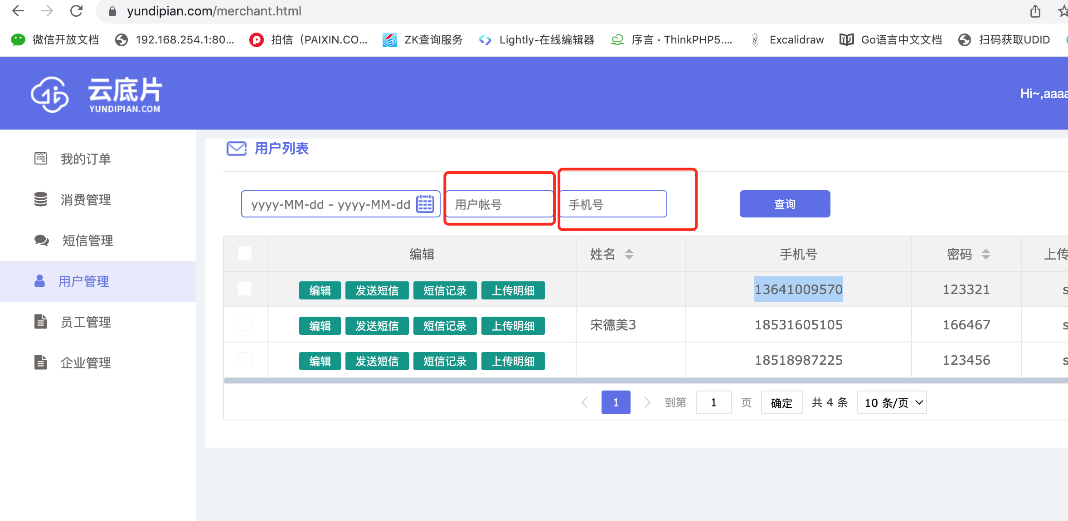The height and width of the screenshot is (521, 1068).
Task: Click the calendar icon in date range field
Action: coord(425,204)
